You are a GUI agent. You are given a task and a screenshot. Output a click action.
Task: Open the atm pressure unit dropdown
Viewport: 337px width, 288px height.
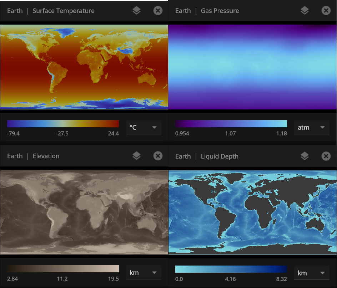(x=312, y=128)
